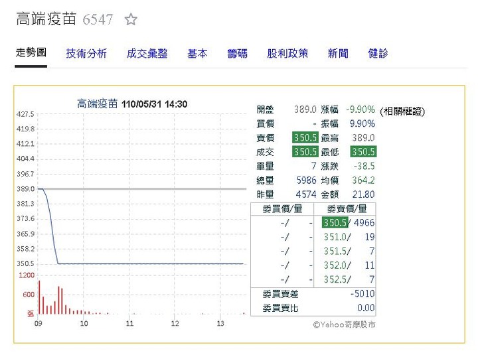Click the flat blue price line
Screen dimensions: 478x355
click(x=151, y=263)
